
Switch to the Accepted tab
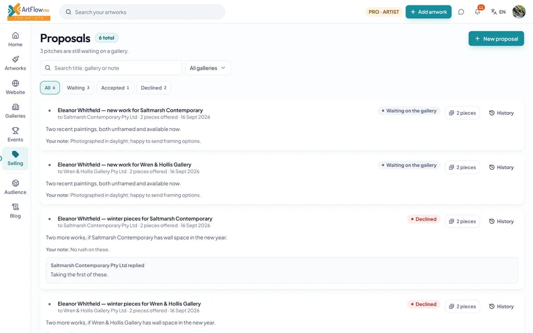tap(115, 88)
